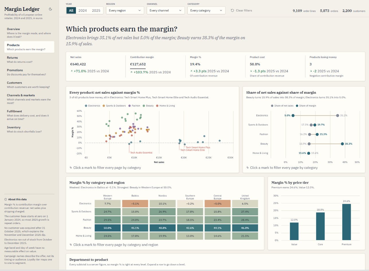
Task: Click the Fashion Nordics 23.7% heatmap cell
Action: [x=162, y=220]
